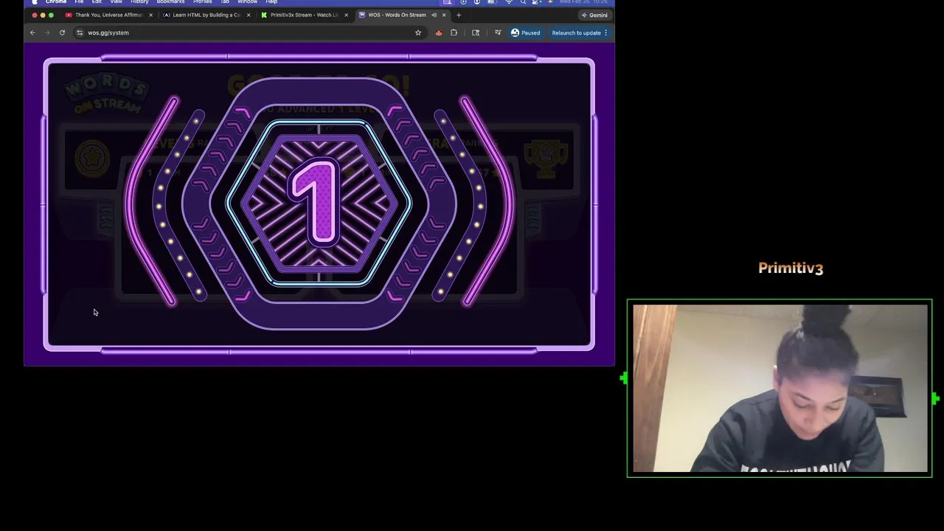Switch to Learn HTML by Building tab
Screen dimensions: 944x531
point(206,15)
